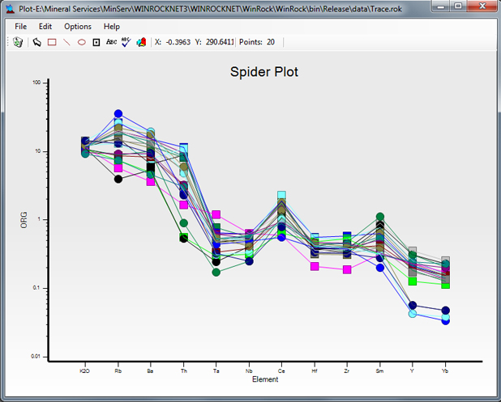Select the ABC text label tool
501x402 pixels.
click(111, 42)
